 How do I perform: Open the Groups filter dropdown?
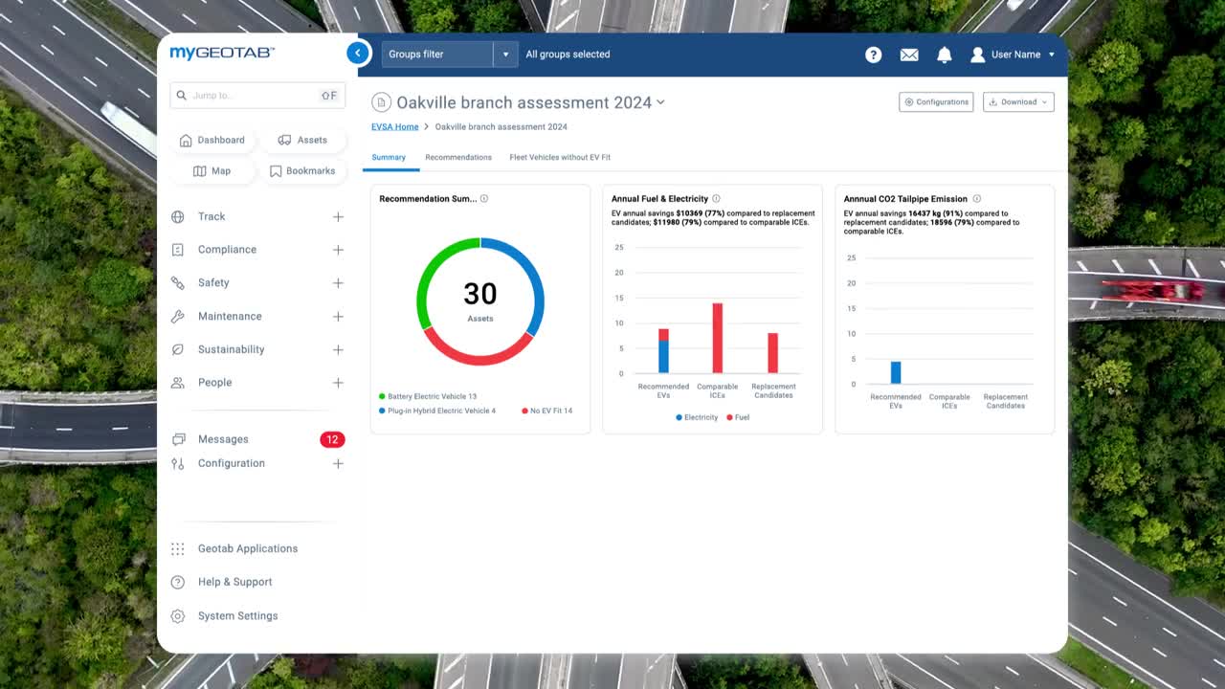click(x=505, y=55)
